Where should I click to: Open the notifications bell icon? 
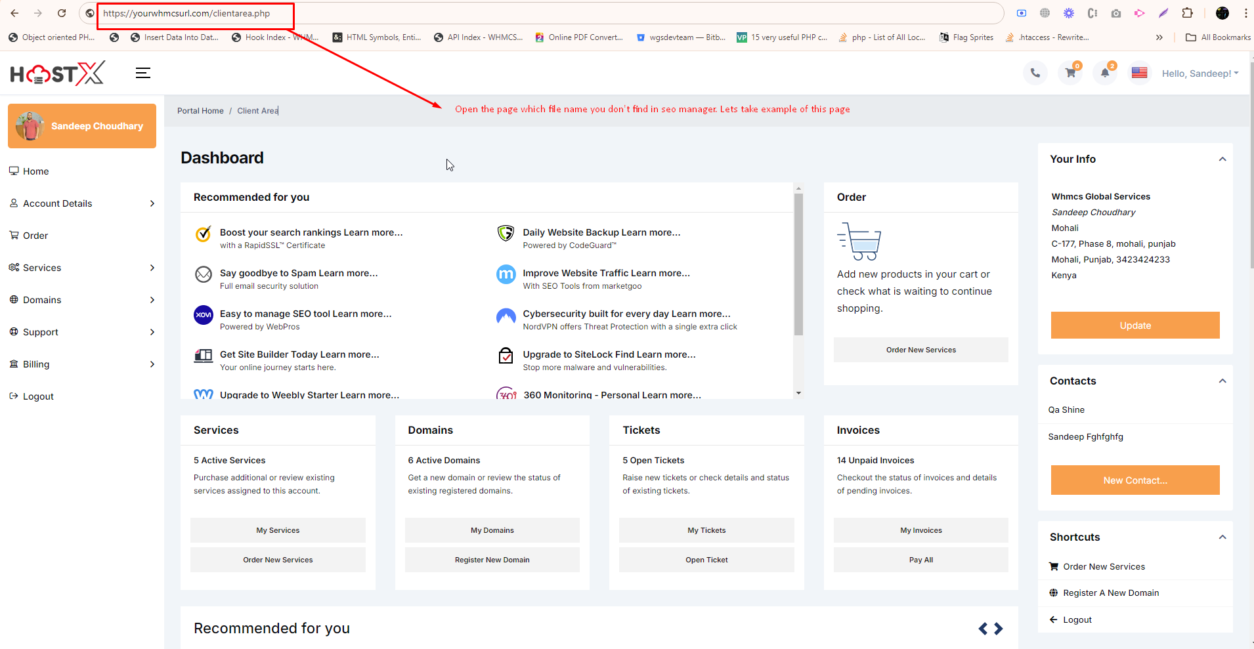pyautogui.click(x=1105, y=73)
